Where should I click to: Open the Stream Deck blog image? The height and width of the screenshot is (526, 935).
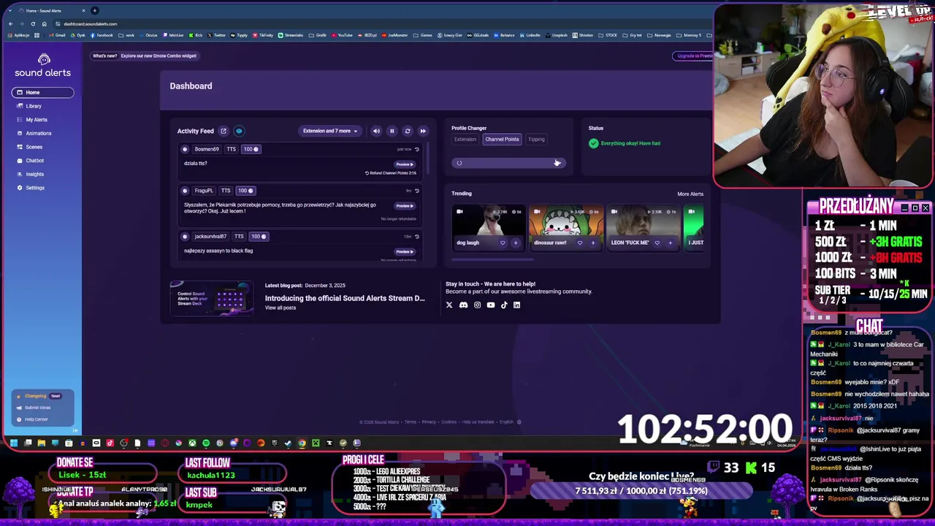[x=212, y=298]
